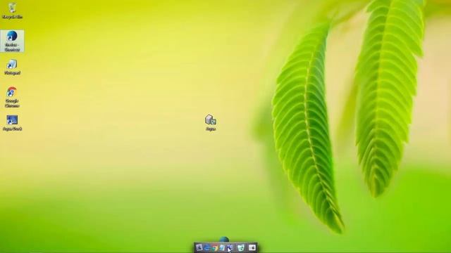Select the desktop shortcut below the highlighted one

coord(12,67)
